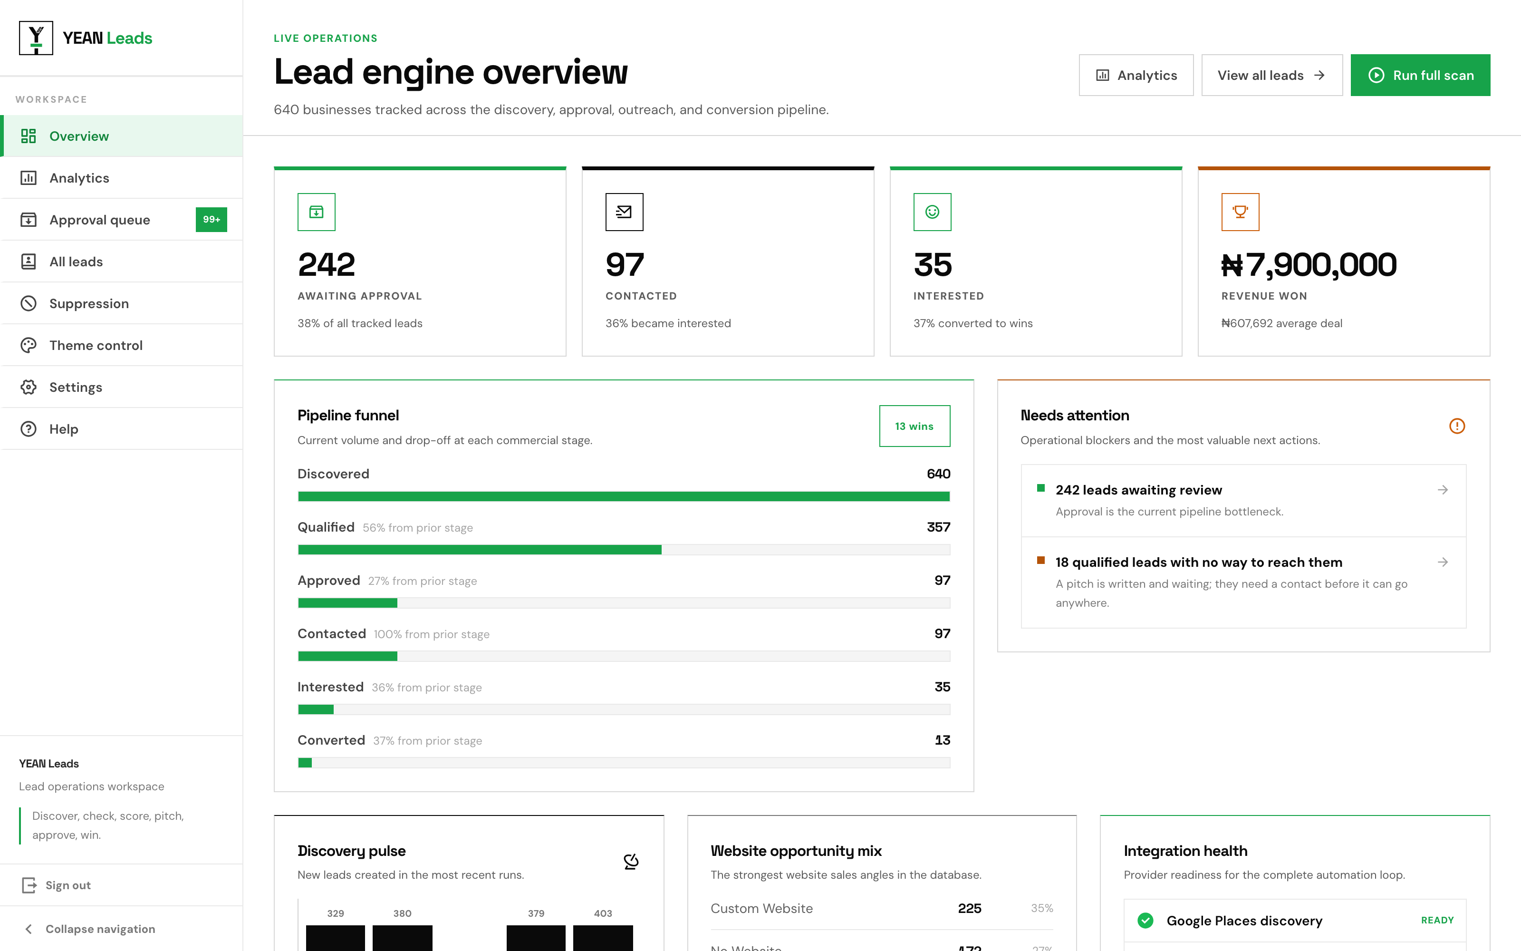Click the 97 Contacted card value

point(625,264)
